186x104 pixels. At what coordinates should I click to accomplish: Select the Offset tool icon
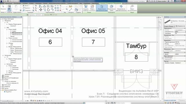(44, 6)
